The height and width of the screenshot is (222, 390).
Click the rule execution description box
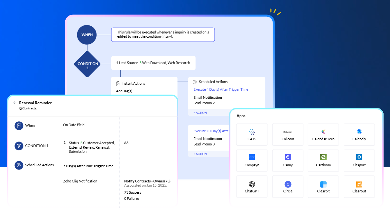(x=163, y=34)
